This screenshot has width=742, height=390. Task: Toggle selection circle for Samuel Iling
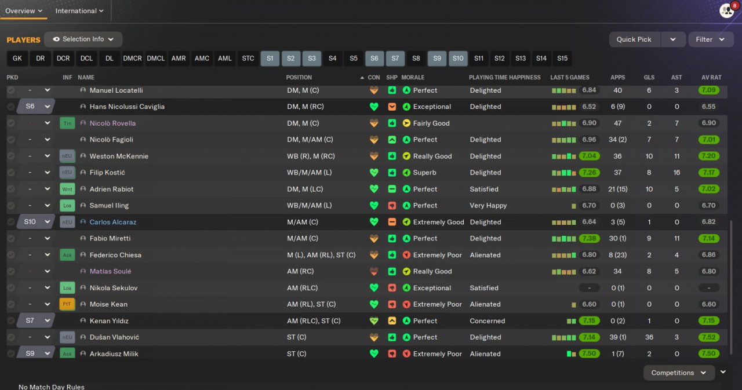(x=10, y=206)
